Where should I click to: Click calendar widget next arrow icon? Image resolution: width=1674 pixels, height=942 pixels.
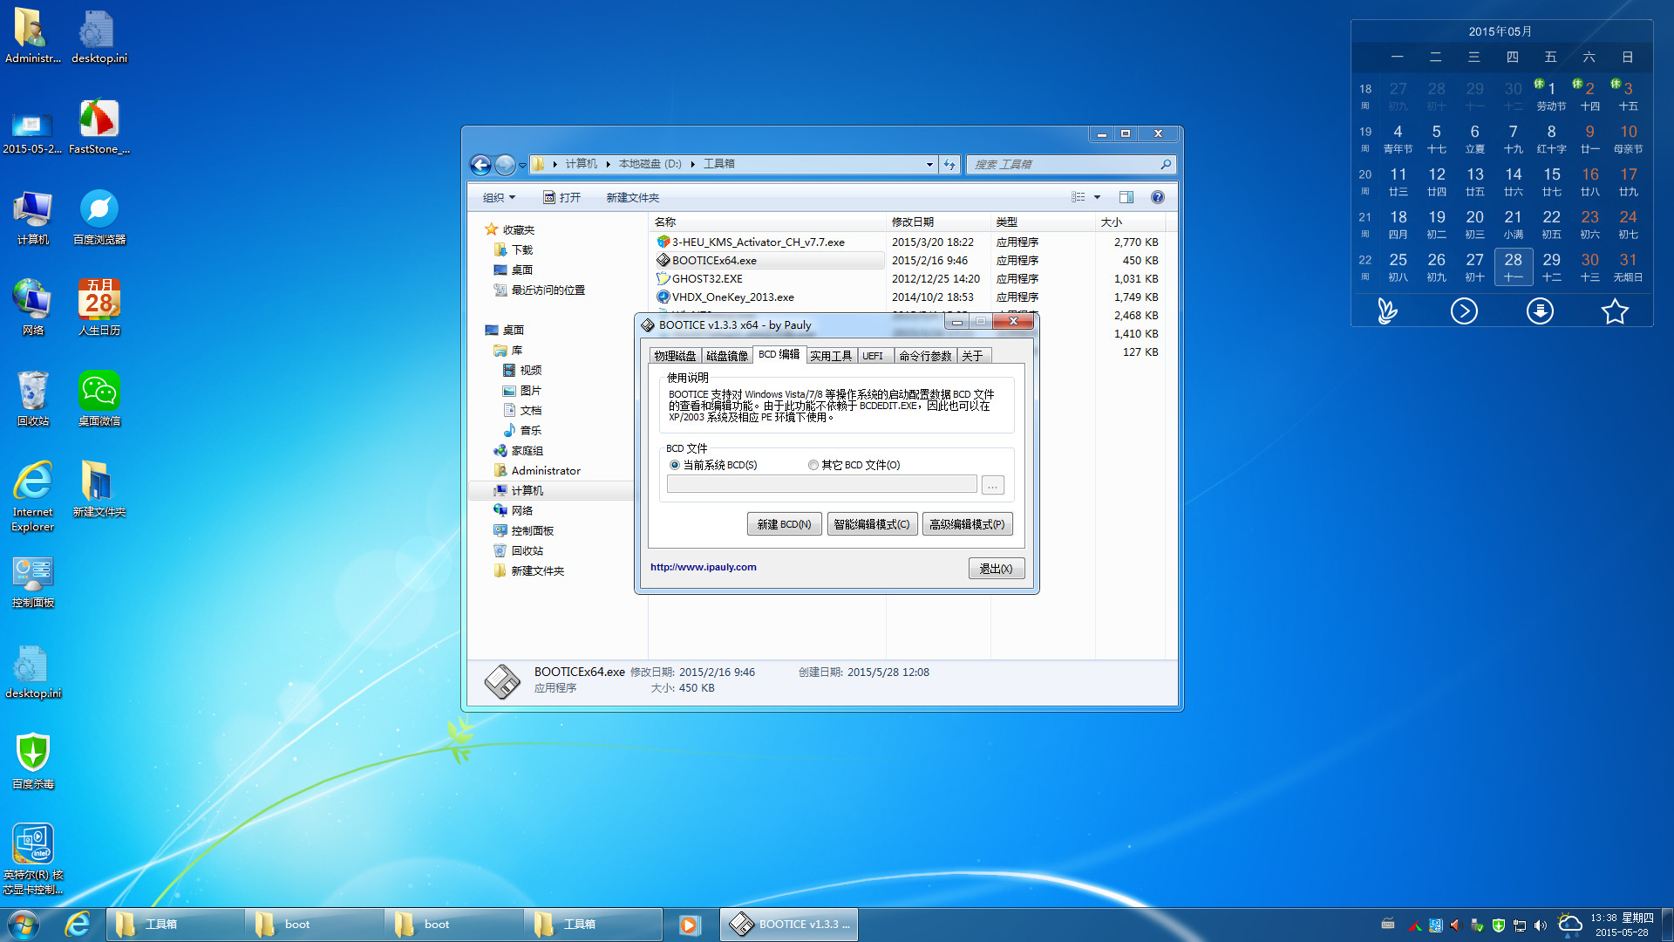click(x=1464, y=311)
